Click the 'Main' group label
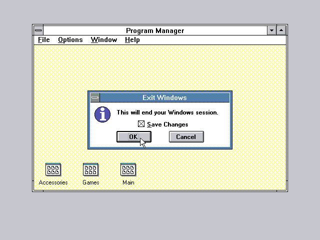The height and width of the screenshot is (240, 320). pos(128,182)
